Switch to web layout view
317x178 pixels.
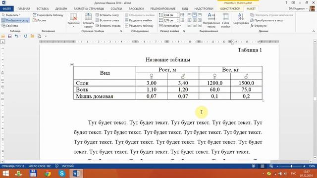click(271, 166)
